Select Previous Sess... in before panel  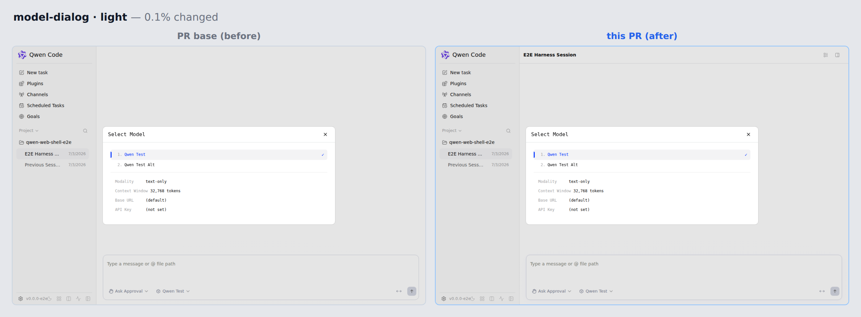pos(53,165)
